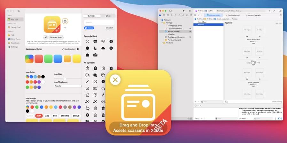Open the Find navigator magnifier icon in Xcode
Viewport: 287px width, 143px height.
click(172, 15)
